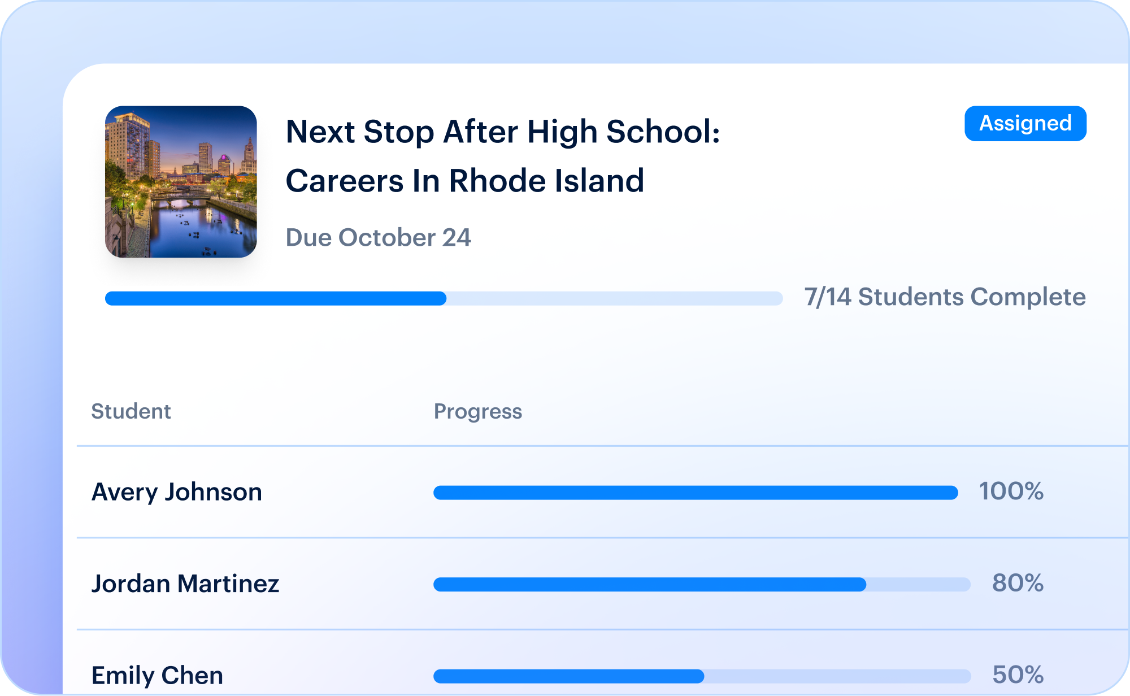Select the Due October 24 date text
1130x696 pixels.
coord(378,237)
